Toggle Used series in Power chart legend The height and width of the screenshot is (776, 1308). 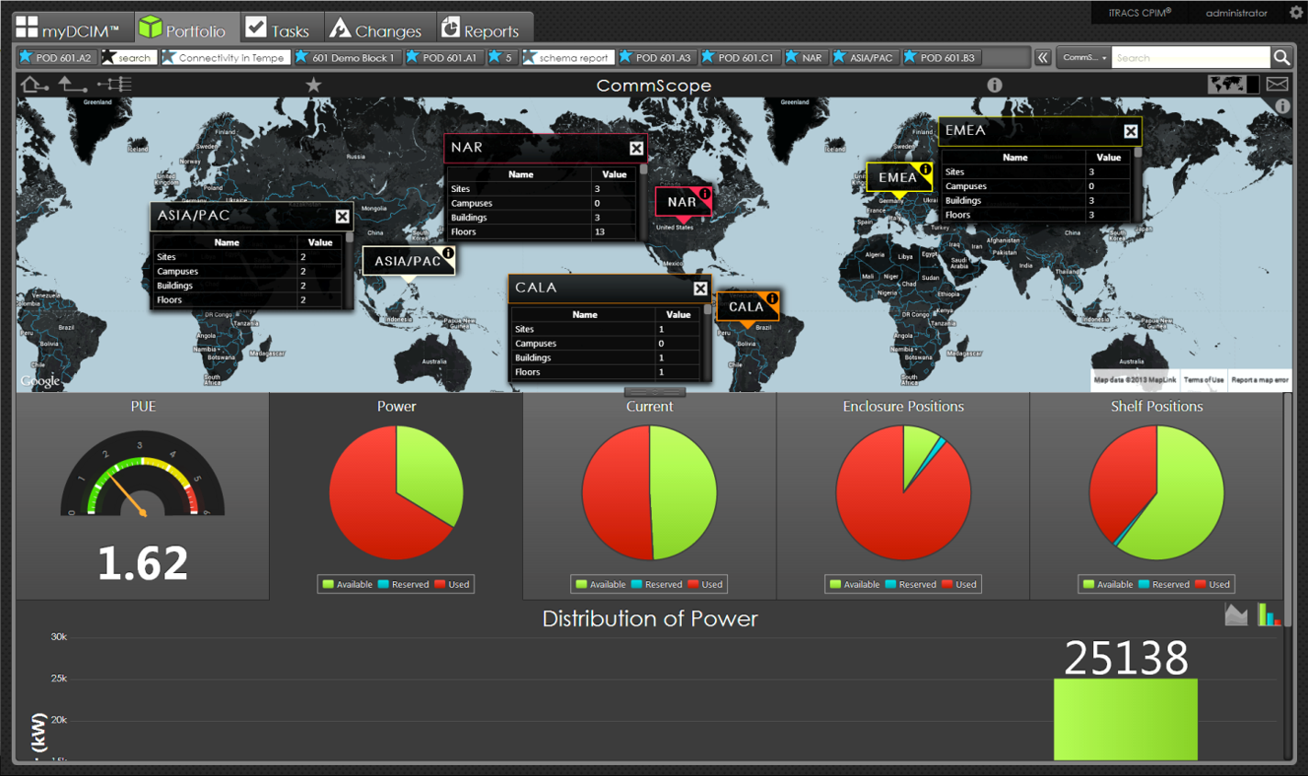tap(452, 584)
